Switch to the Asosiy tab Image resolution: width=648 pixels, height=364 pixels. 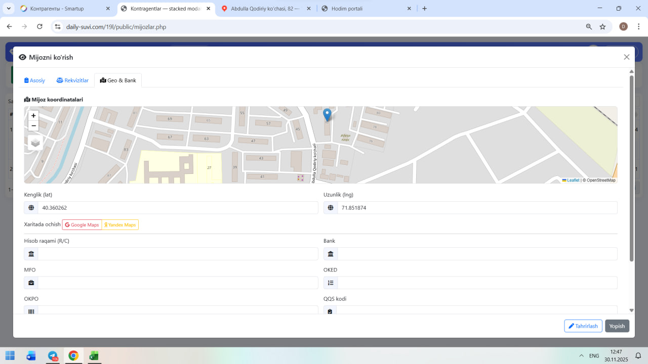click(35, 80)
